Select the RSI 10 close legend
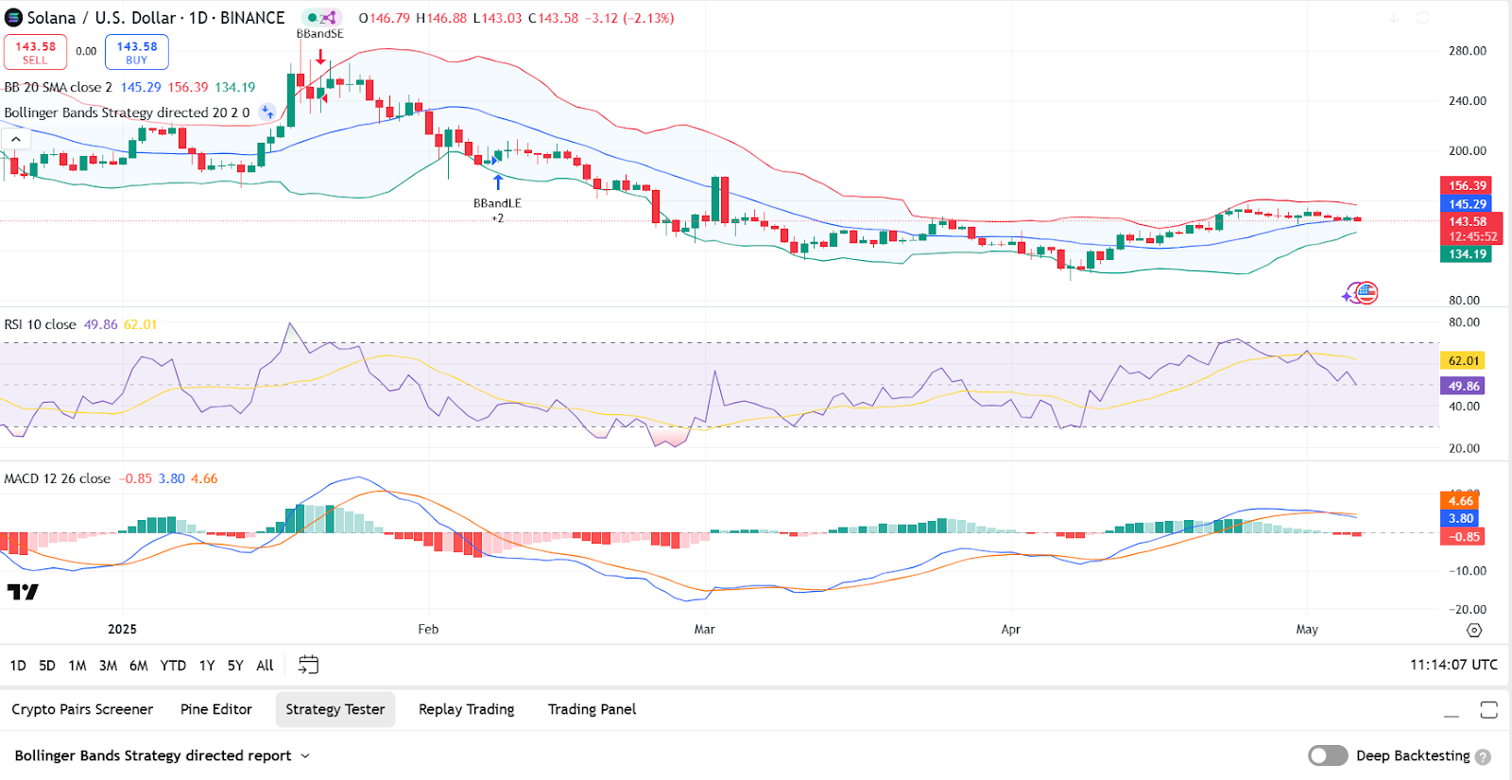 pyautogui.click(x=40, y=324)
